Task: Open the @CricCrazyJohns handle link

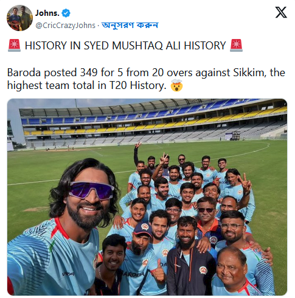Action: click(x=65, y=26)
